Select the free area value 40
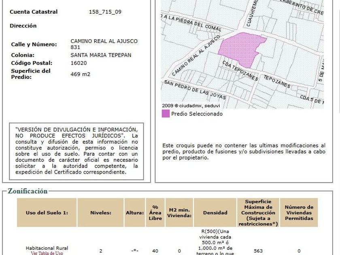 point(155,251)
